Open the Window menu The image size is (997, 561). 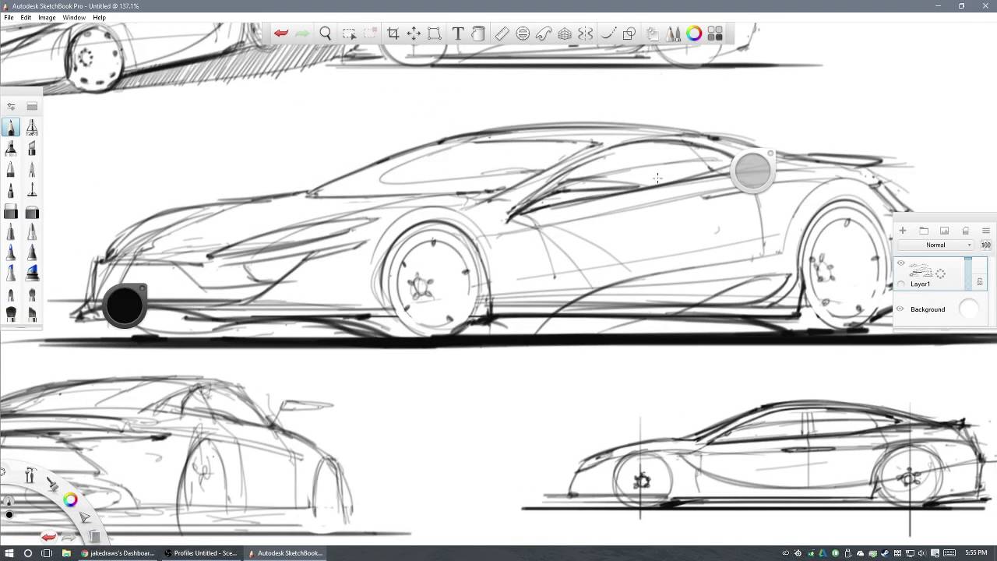74,16
